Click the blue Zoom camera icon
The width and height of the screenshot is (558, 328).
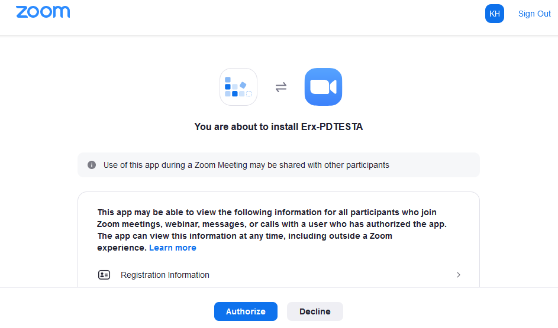tap(323, 87)
